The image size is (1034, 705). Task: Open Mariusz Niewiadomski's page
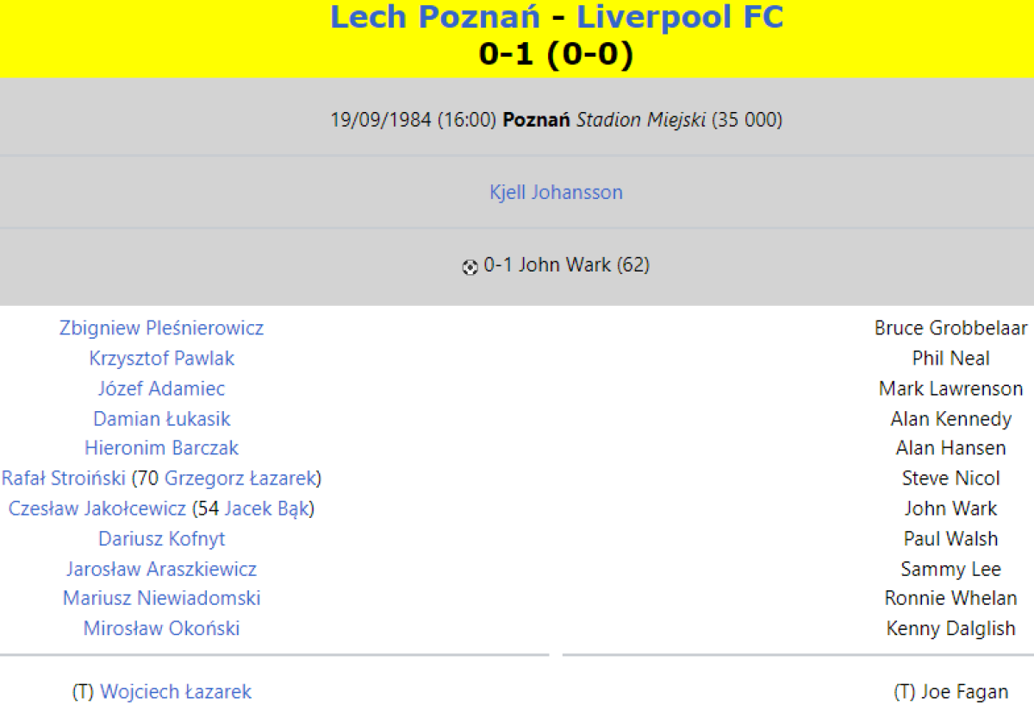[x=161, y=598]
